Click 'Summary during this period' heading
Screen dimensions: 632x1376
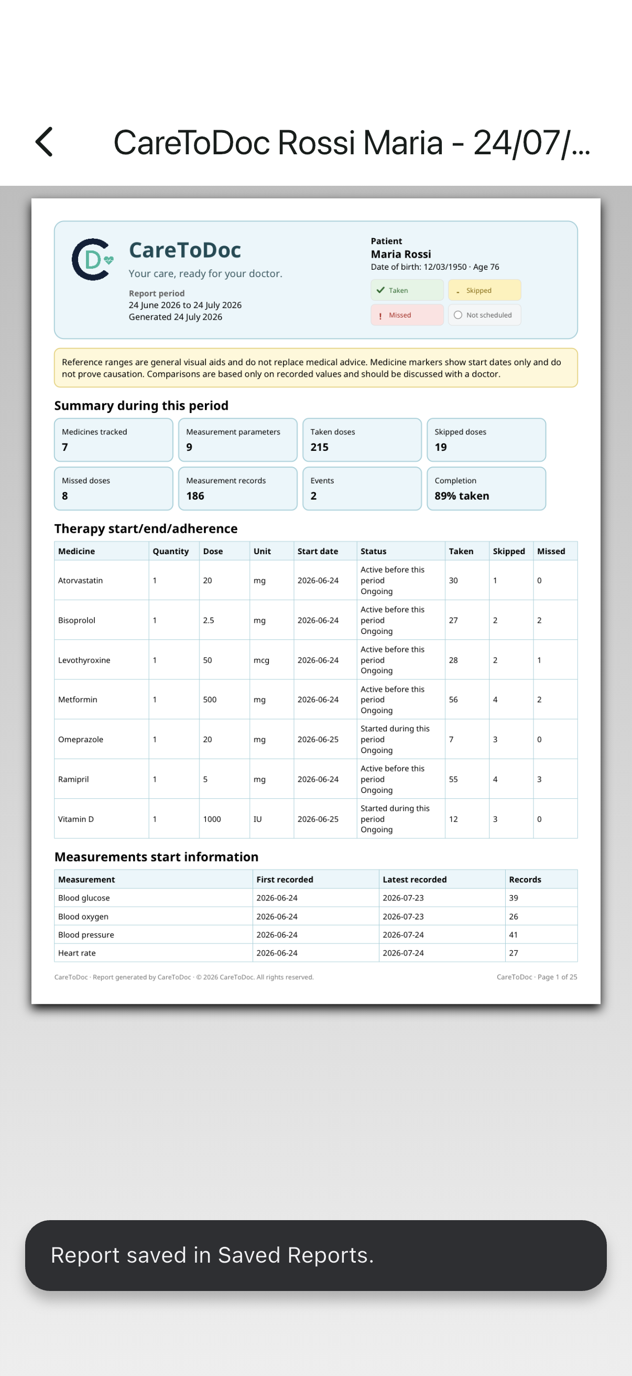(141, 406)
